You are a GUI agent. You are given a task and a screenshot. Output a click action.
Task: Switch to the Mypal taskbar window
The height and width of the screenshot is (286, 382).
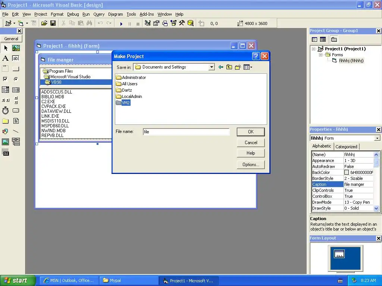point(129,280)
